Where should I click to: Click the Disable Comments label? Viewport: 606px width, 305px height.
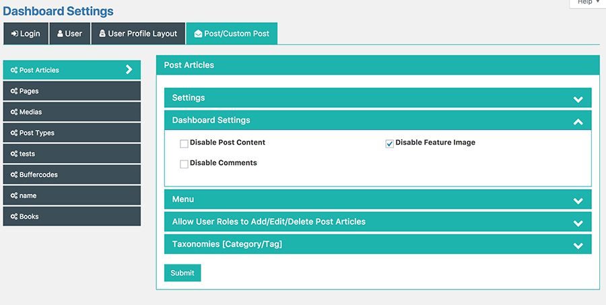pyautogui.click(x=224, y=163)
